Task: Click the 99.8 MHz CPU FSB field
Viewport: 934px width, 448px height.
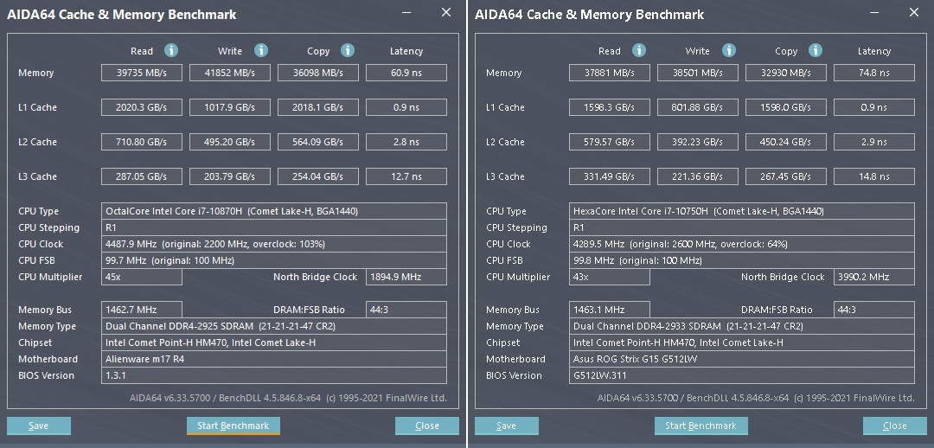Action: click(x=742, y=260)
